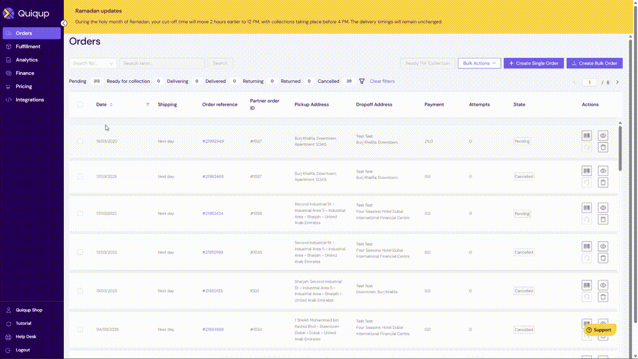View order #21992949 using the eye icon
The width and height of the screenshot is (638, 359).
(x=603, y=135)
